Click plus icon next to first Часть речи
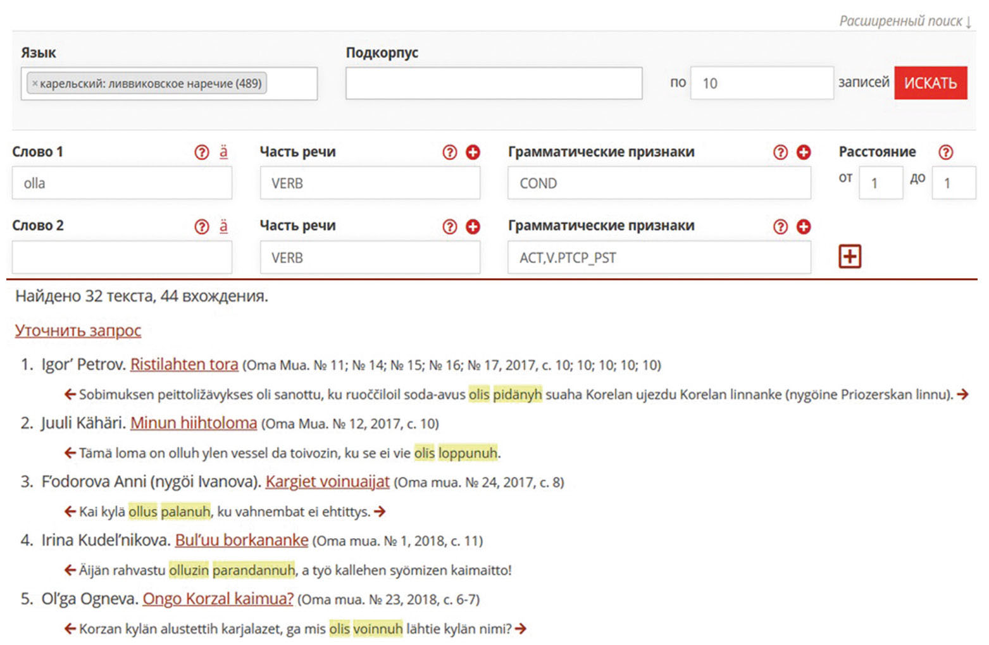This screenshot has height=645, width=989. coord(473,152)
